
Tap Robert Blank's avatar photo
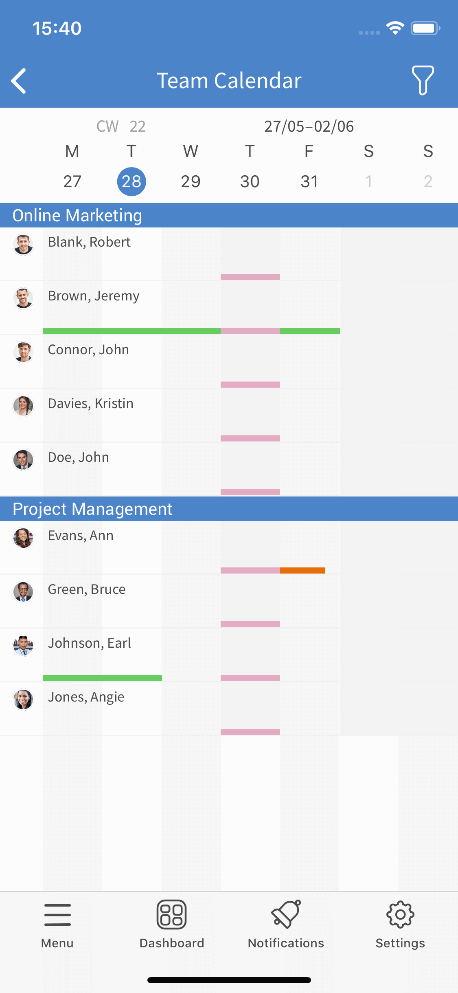tap(23, 245)
